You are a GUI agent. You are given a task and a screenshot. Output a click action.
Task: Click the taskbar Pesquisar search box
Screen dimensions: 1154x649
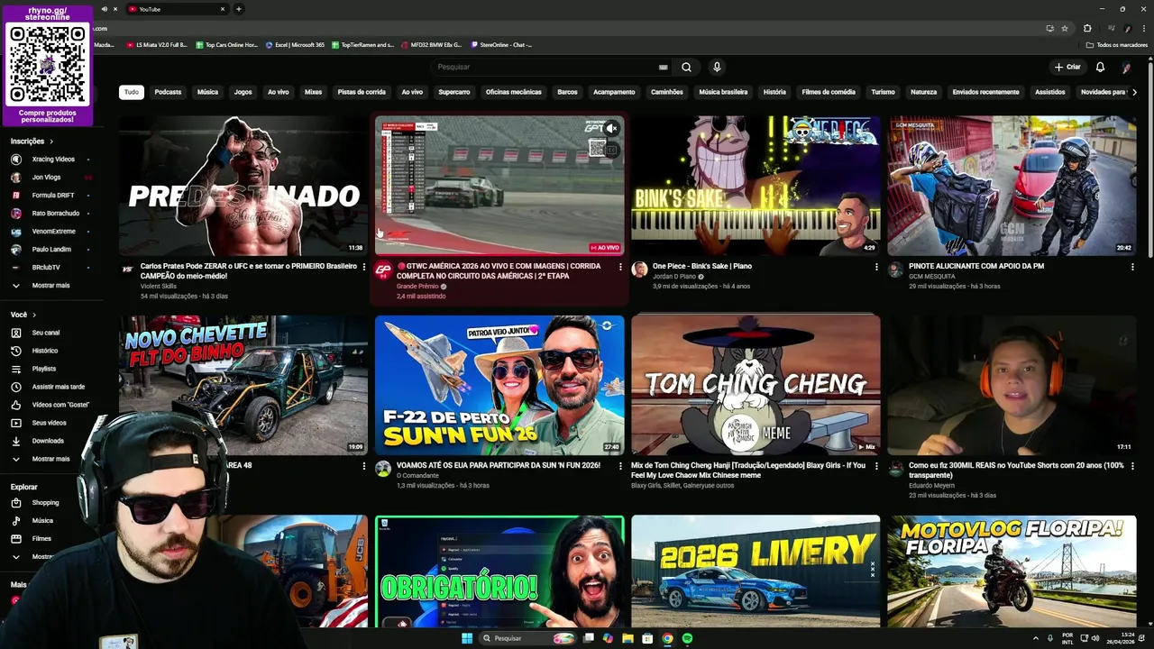tap(528, 638)
